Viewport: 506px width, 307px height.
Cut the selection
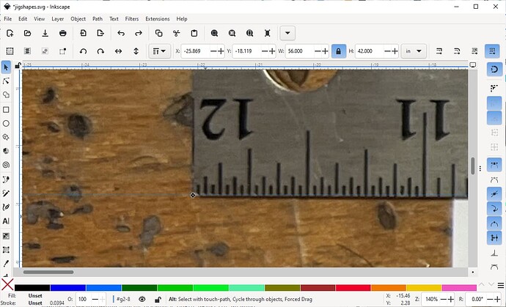tap(176, 33)
